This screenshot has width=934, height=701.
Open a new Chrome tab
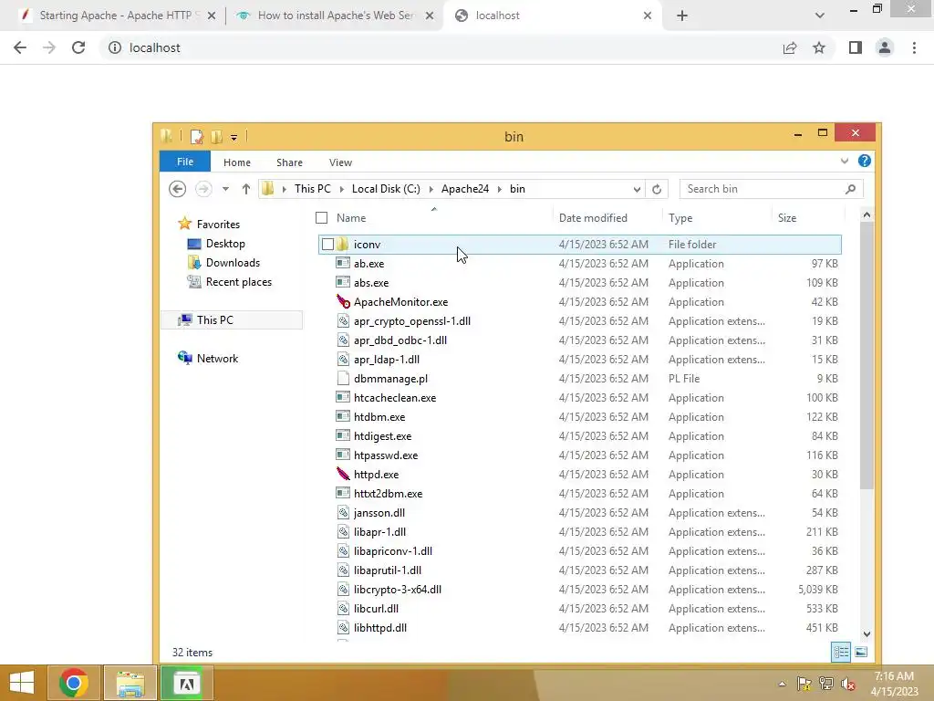tap(682, 16)
